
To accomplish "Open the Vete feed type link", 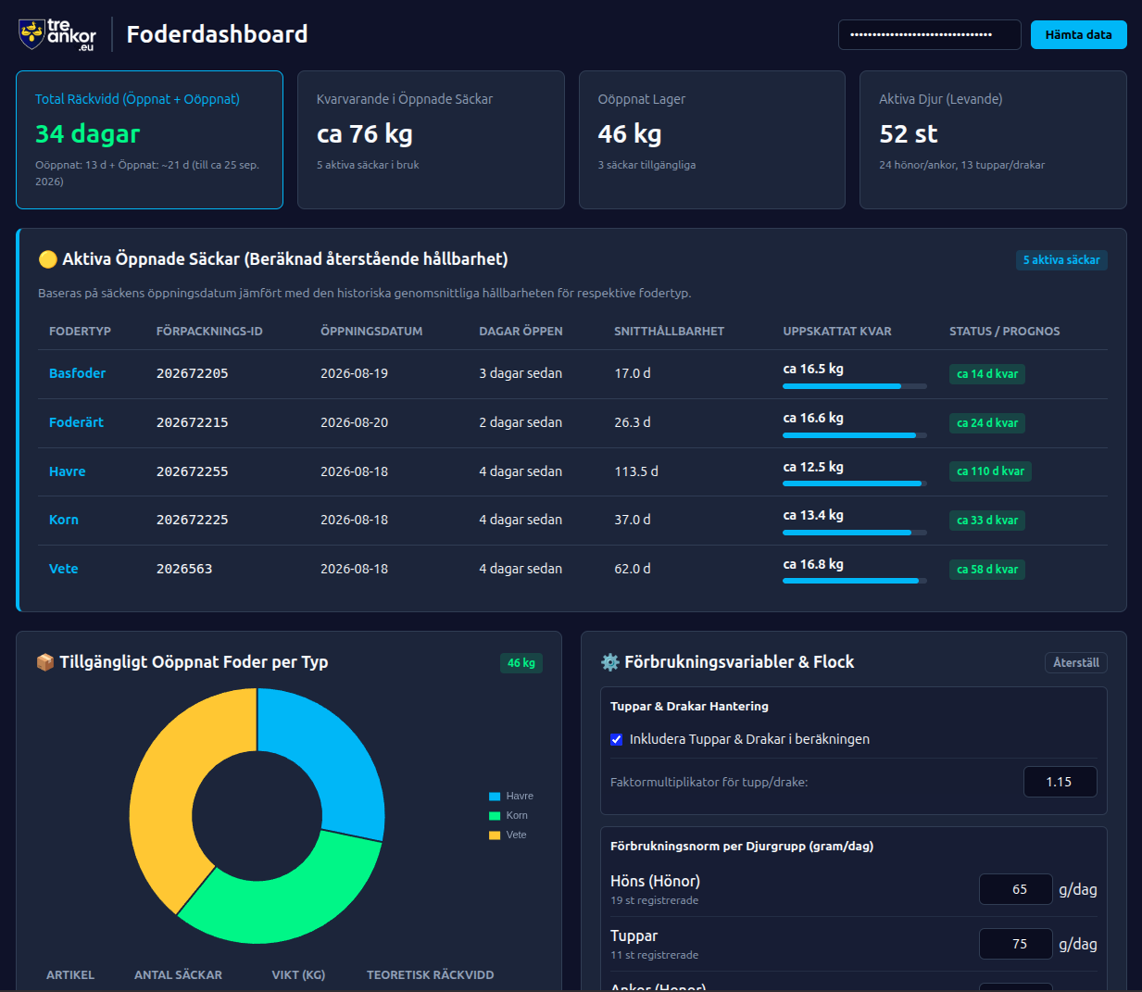I will point(63,569).
